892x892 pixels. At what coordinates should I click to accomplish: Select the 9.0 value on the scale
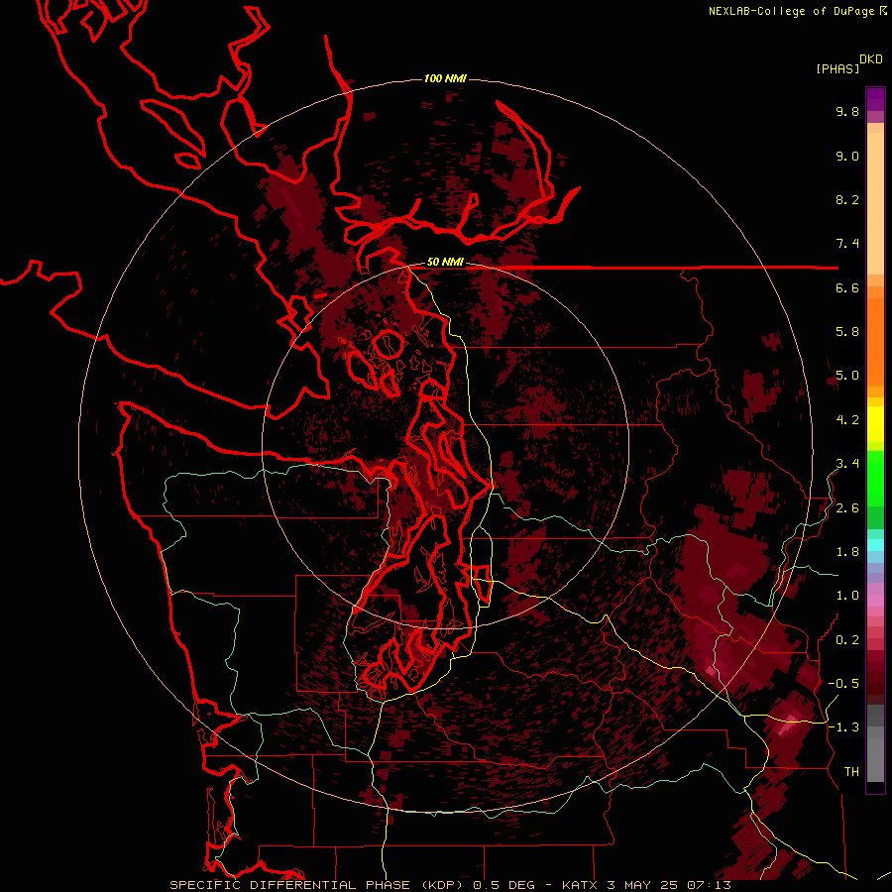pyautogui.click(x=847, y=156)
